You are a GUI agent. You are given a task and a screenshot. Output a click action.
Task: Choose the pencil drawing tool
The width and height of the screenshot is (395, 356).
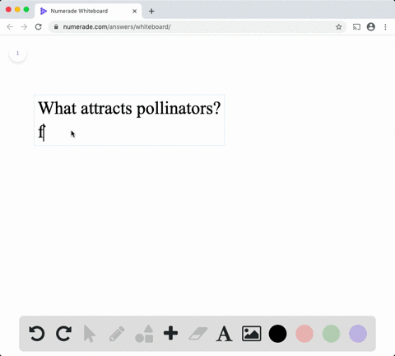(117, 334)
